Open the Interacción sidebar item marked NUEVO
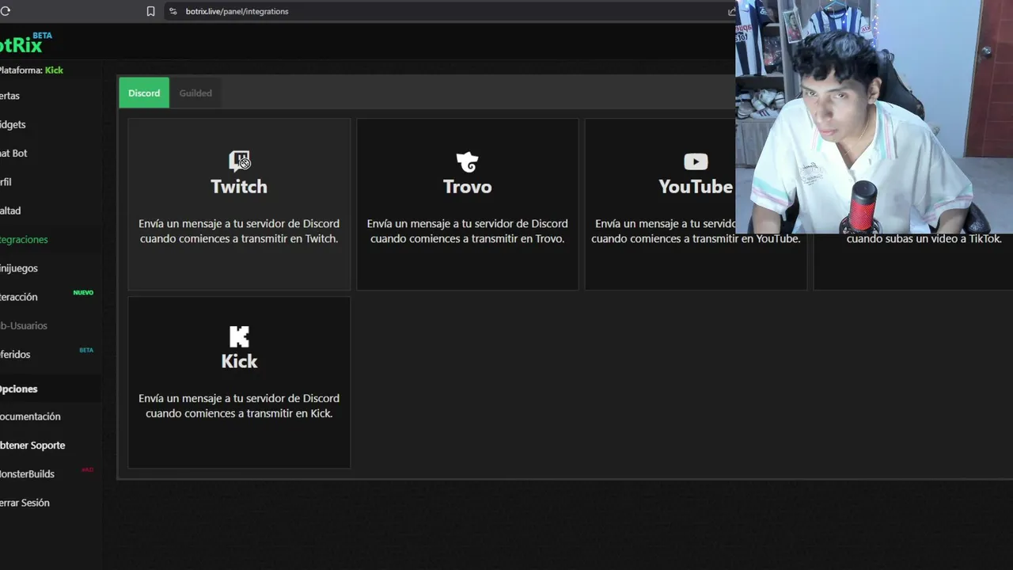Image resolution: width=1013 pixels, height=570 pixels. 19,297
